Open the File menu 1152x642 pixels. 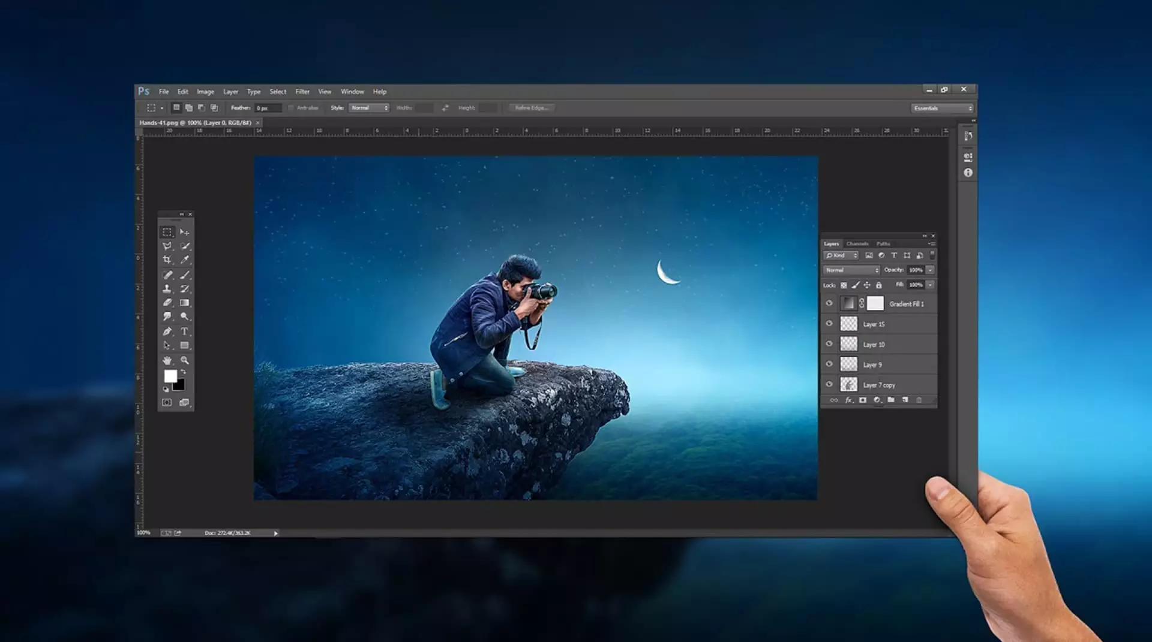click(x=164, y=92)
